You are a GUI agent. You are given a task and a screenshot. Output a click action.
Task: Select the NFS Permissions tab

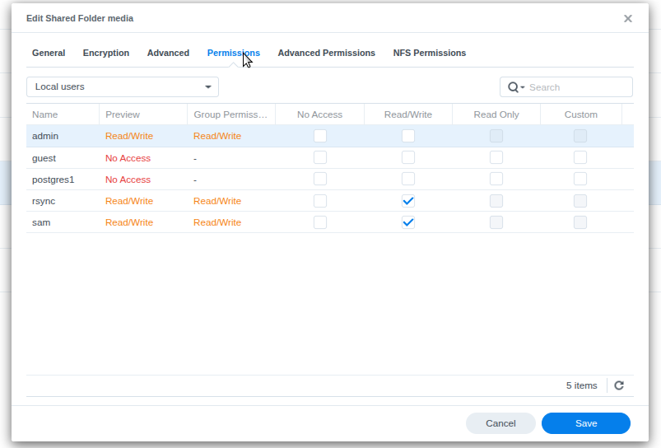coord(429,53)
